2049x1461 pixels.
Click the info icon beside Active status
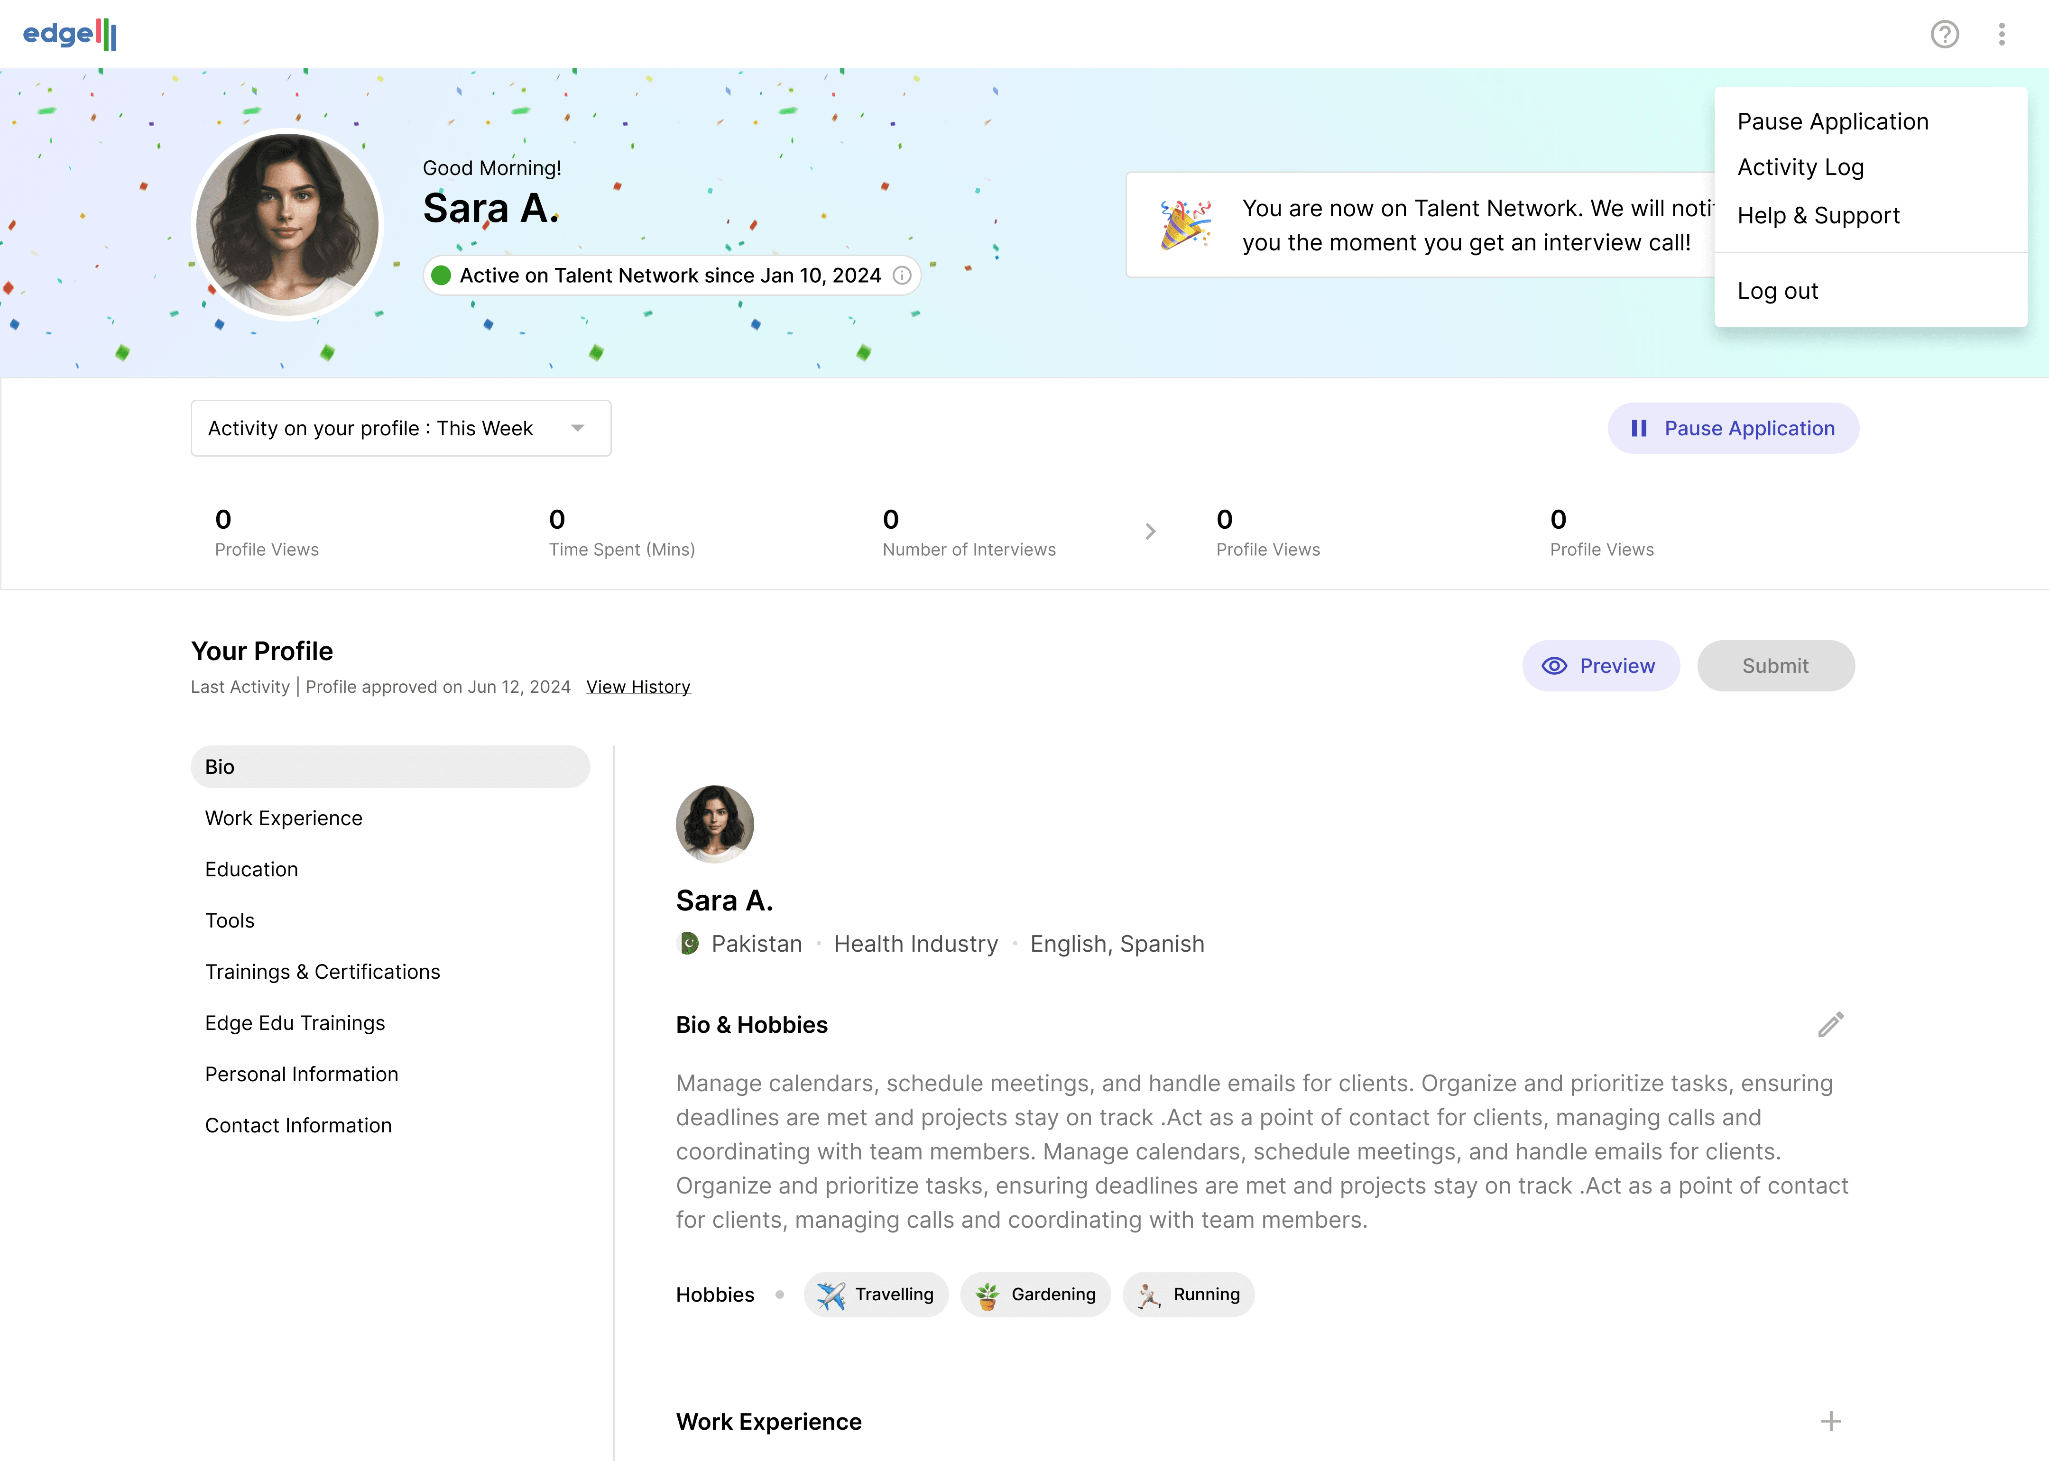coord(902,276)
